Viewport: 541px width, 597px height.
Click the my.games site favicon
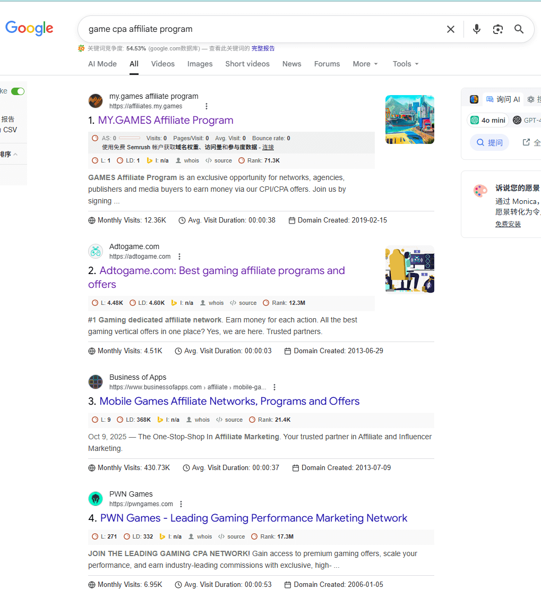click(96, 101)
